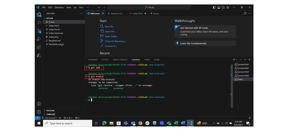Image resolution: width=288 pixels, height=131 pixels.
Task: Open terminal panel More Actions ellipsis
Action: 241,59
